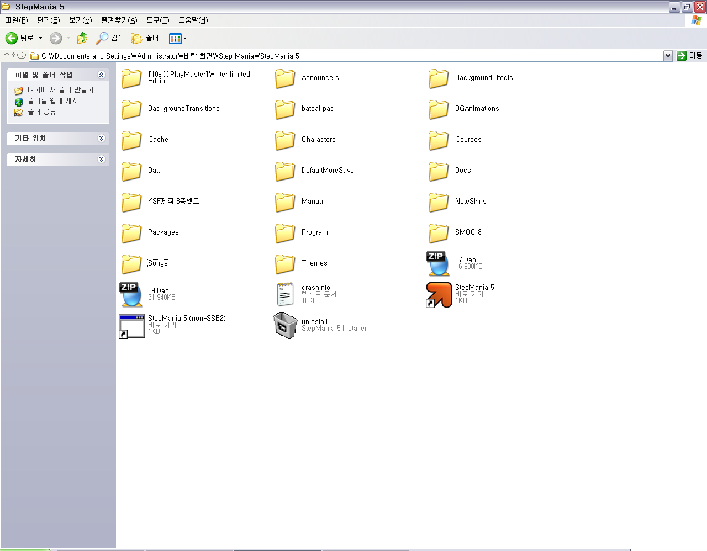Select the Themes folder icon
Viewport: 707px width, 551px height.
pyautogui.click(x=285, y=263)
